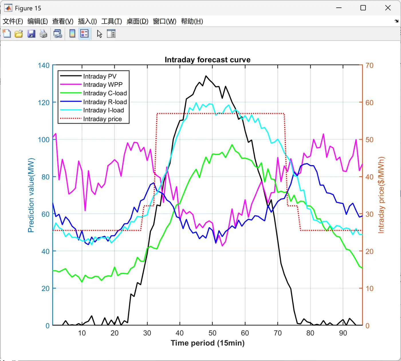Viewport: 401px width, 361px height.
Task: Open the 帮助(H) menu
Action: point(192,21)
